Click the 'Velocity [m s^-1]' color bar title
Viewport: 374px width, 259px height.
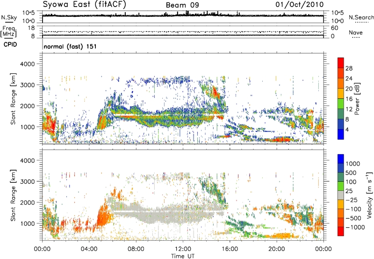370,195
